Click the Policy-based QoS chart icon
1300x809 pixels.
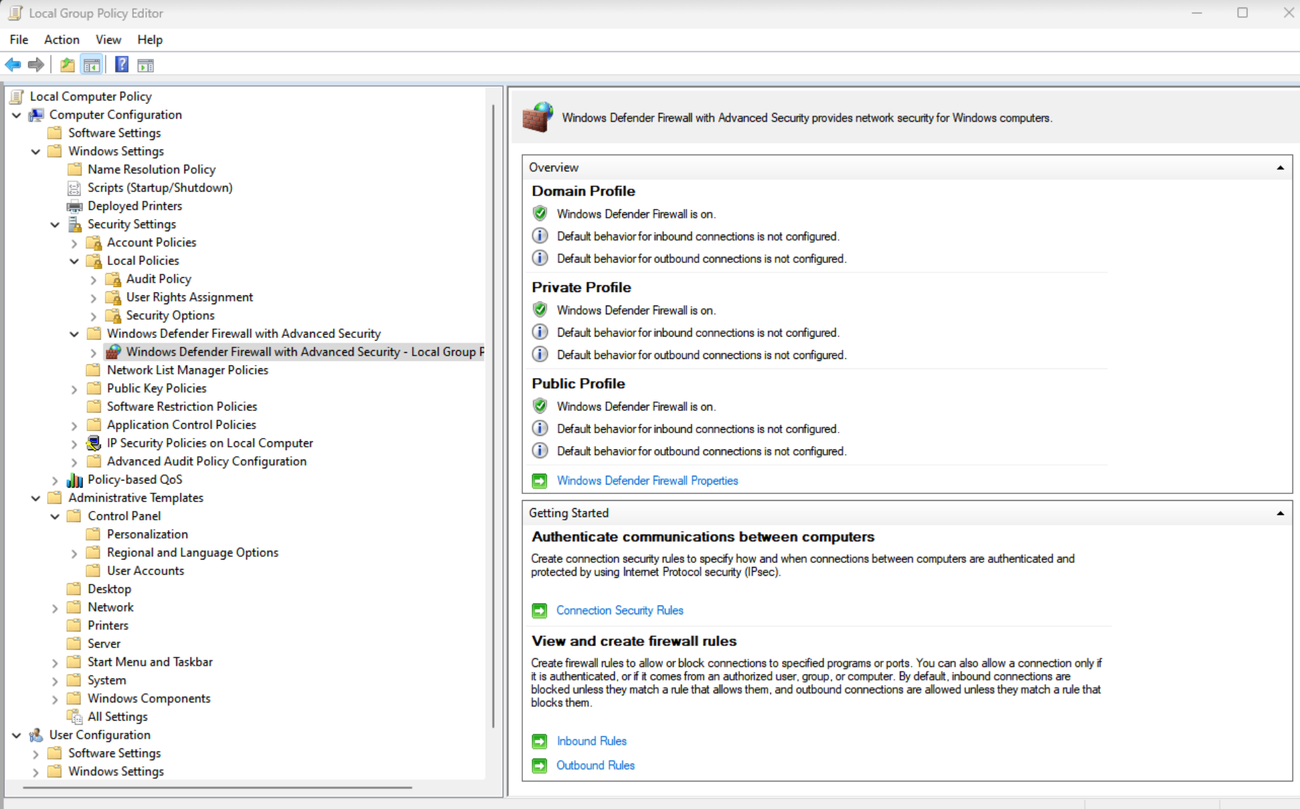tap(74, 480)
